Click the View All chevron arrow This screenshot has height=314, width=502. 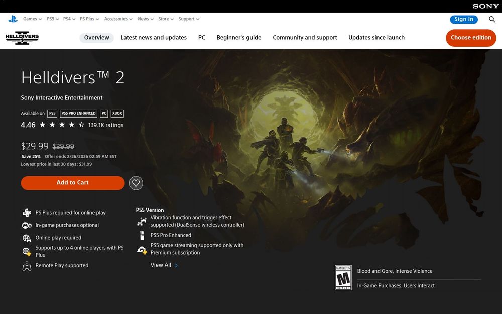coord(176,266)
